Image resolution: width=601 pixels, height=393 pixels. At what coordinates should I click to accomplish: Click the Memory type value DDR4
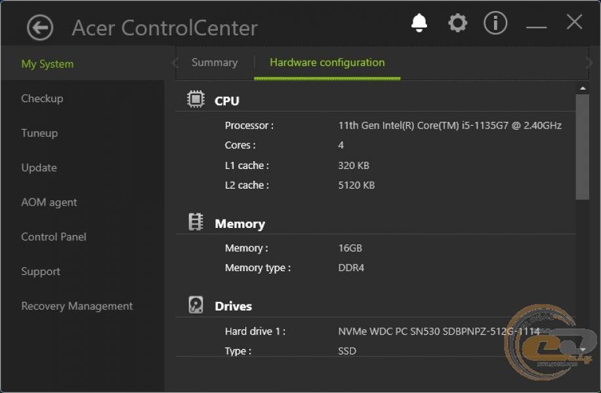click(351, 268)
